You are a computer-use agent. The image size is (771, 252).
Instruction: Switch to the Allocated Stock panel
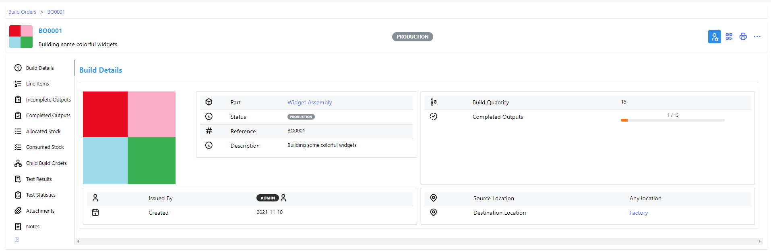[43, 132]
